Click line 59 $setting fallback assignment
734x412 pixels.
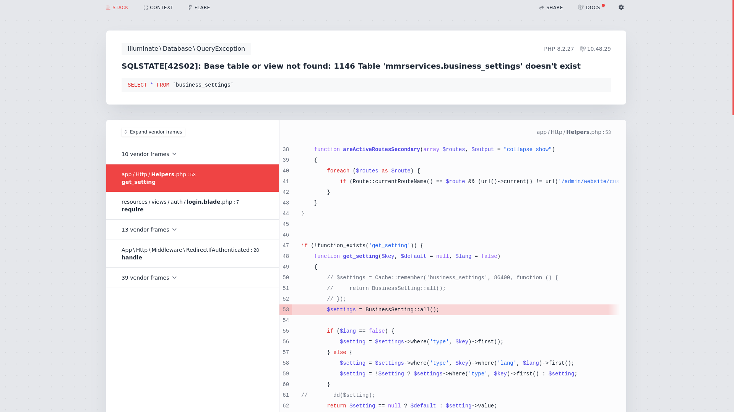(x=458, y=374)
